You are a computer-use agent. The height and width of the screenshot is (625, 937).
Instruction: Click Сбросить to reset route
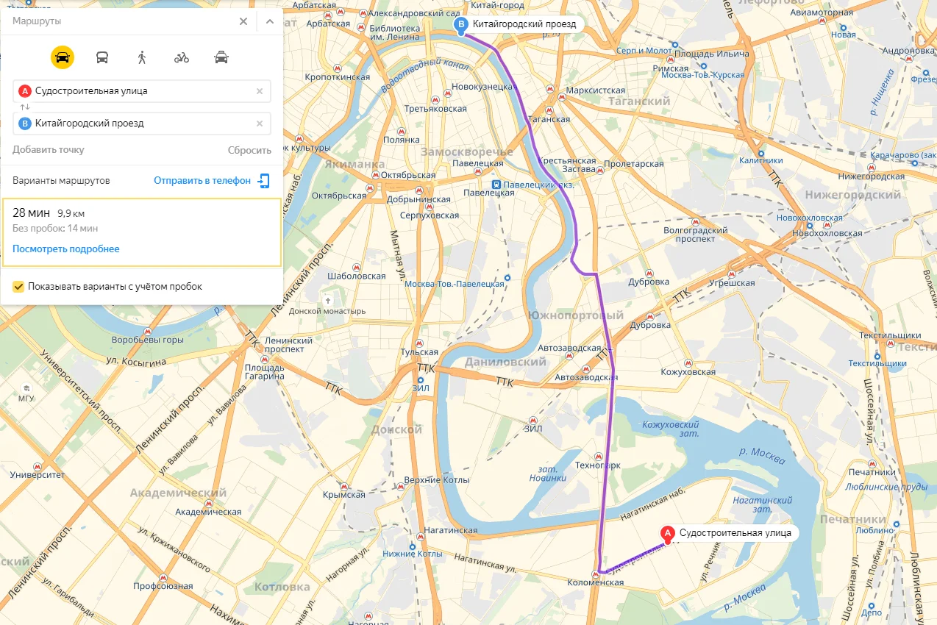click(249, 150)
